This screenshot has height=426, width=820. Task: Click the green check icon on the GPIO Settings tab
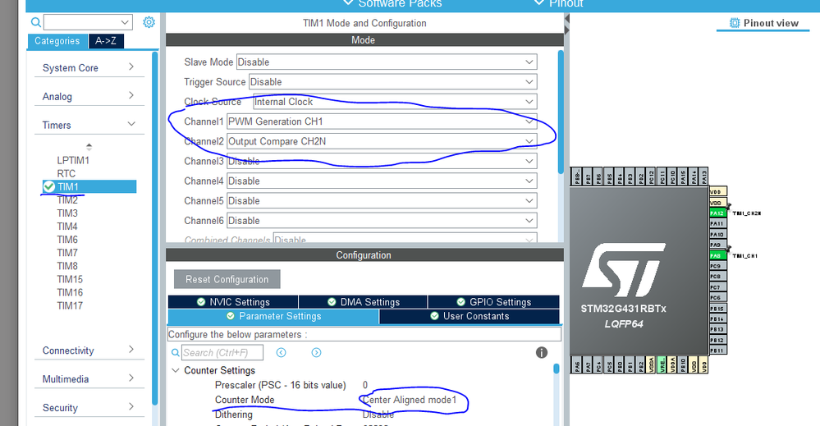pos(460,301)
